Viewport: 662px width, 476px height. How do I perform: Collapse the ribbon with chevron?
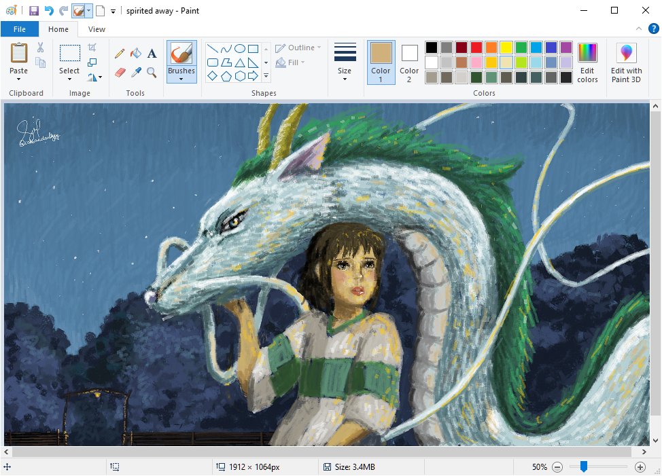click(639, 29)
